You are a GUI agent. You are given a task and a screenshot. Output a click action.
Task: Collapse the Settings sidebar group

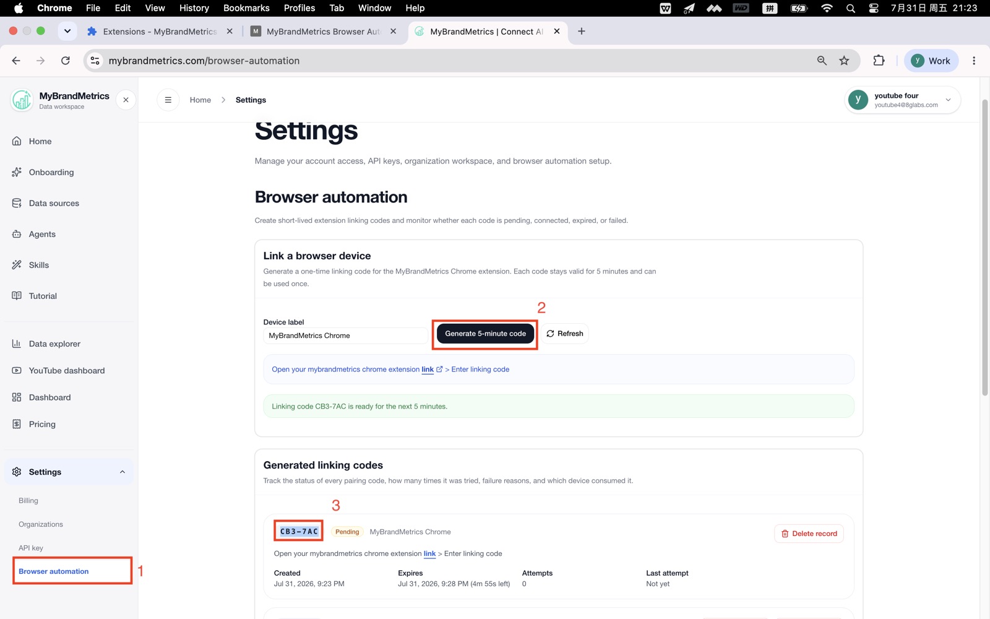[123, 472]
